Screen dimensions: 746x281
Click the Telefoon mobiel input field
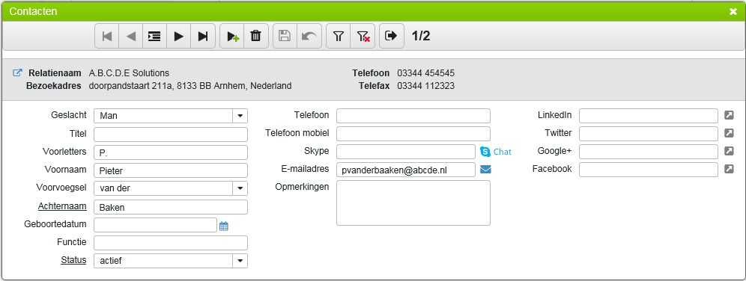(413, 134)
